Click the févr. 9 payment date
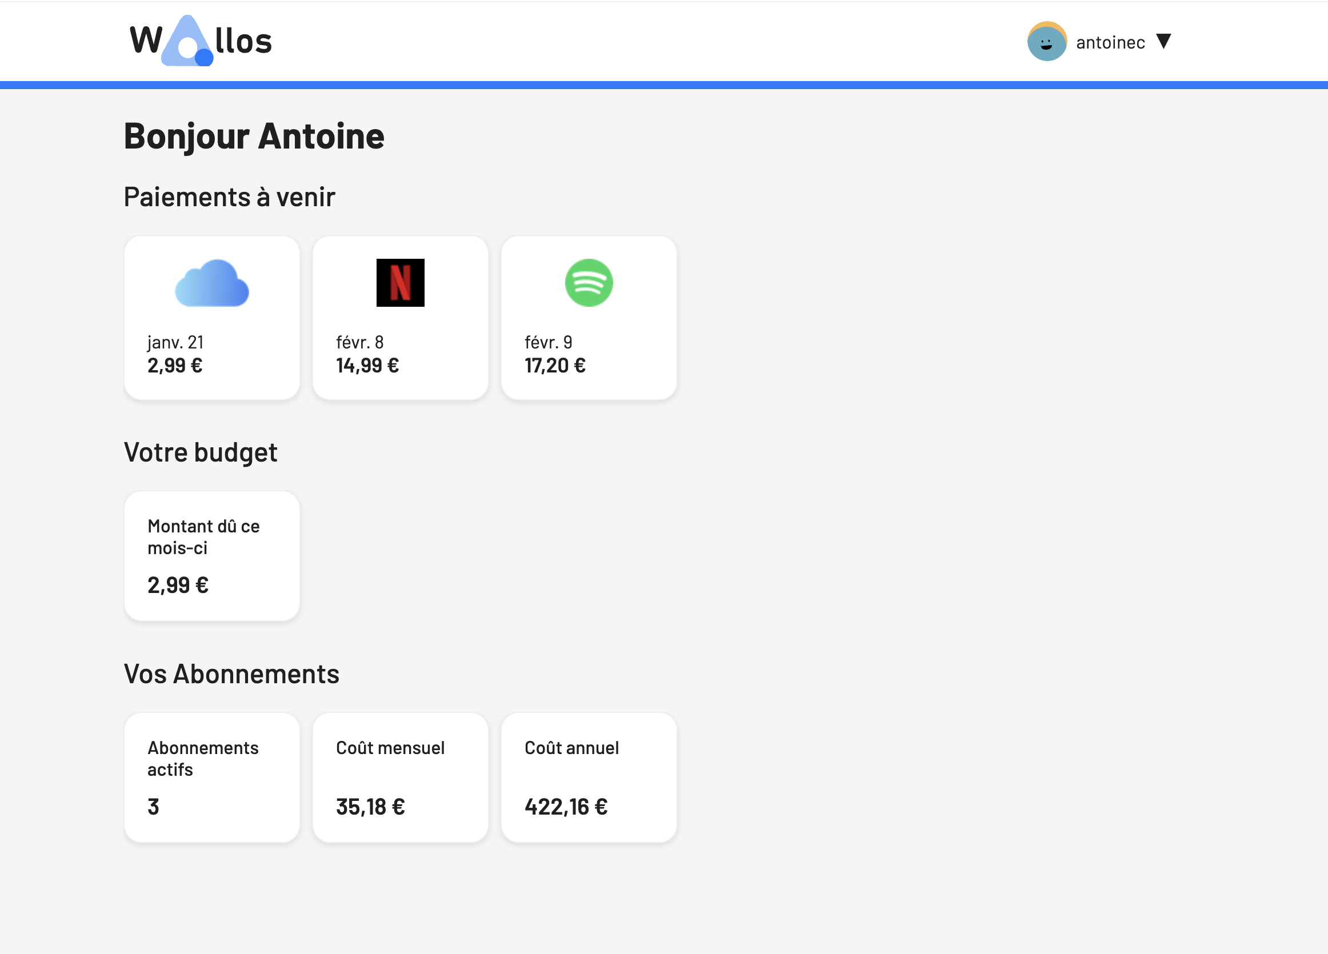Image resolution: width=1328 pixels, height=954 pixels. pyautogui.click(x=548, y=342)
